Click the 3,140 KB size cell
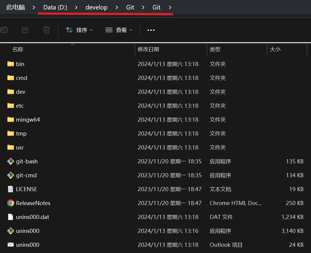The width and height of the screenshot is (311, 253). [292, 231]
